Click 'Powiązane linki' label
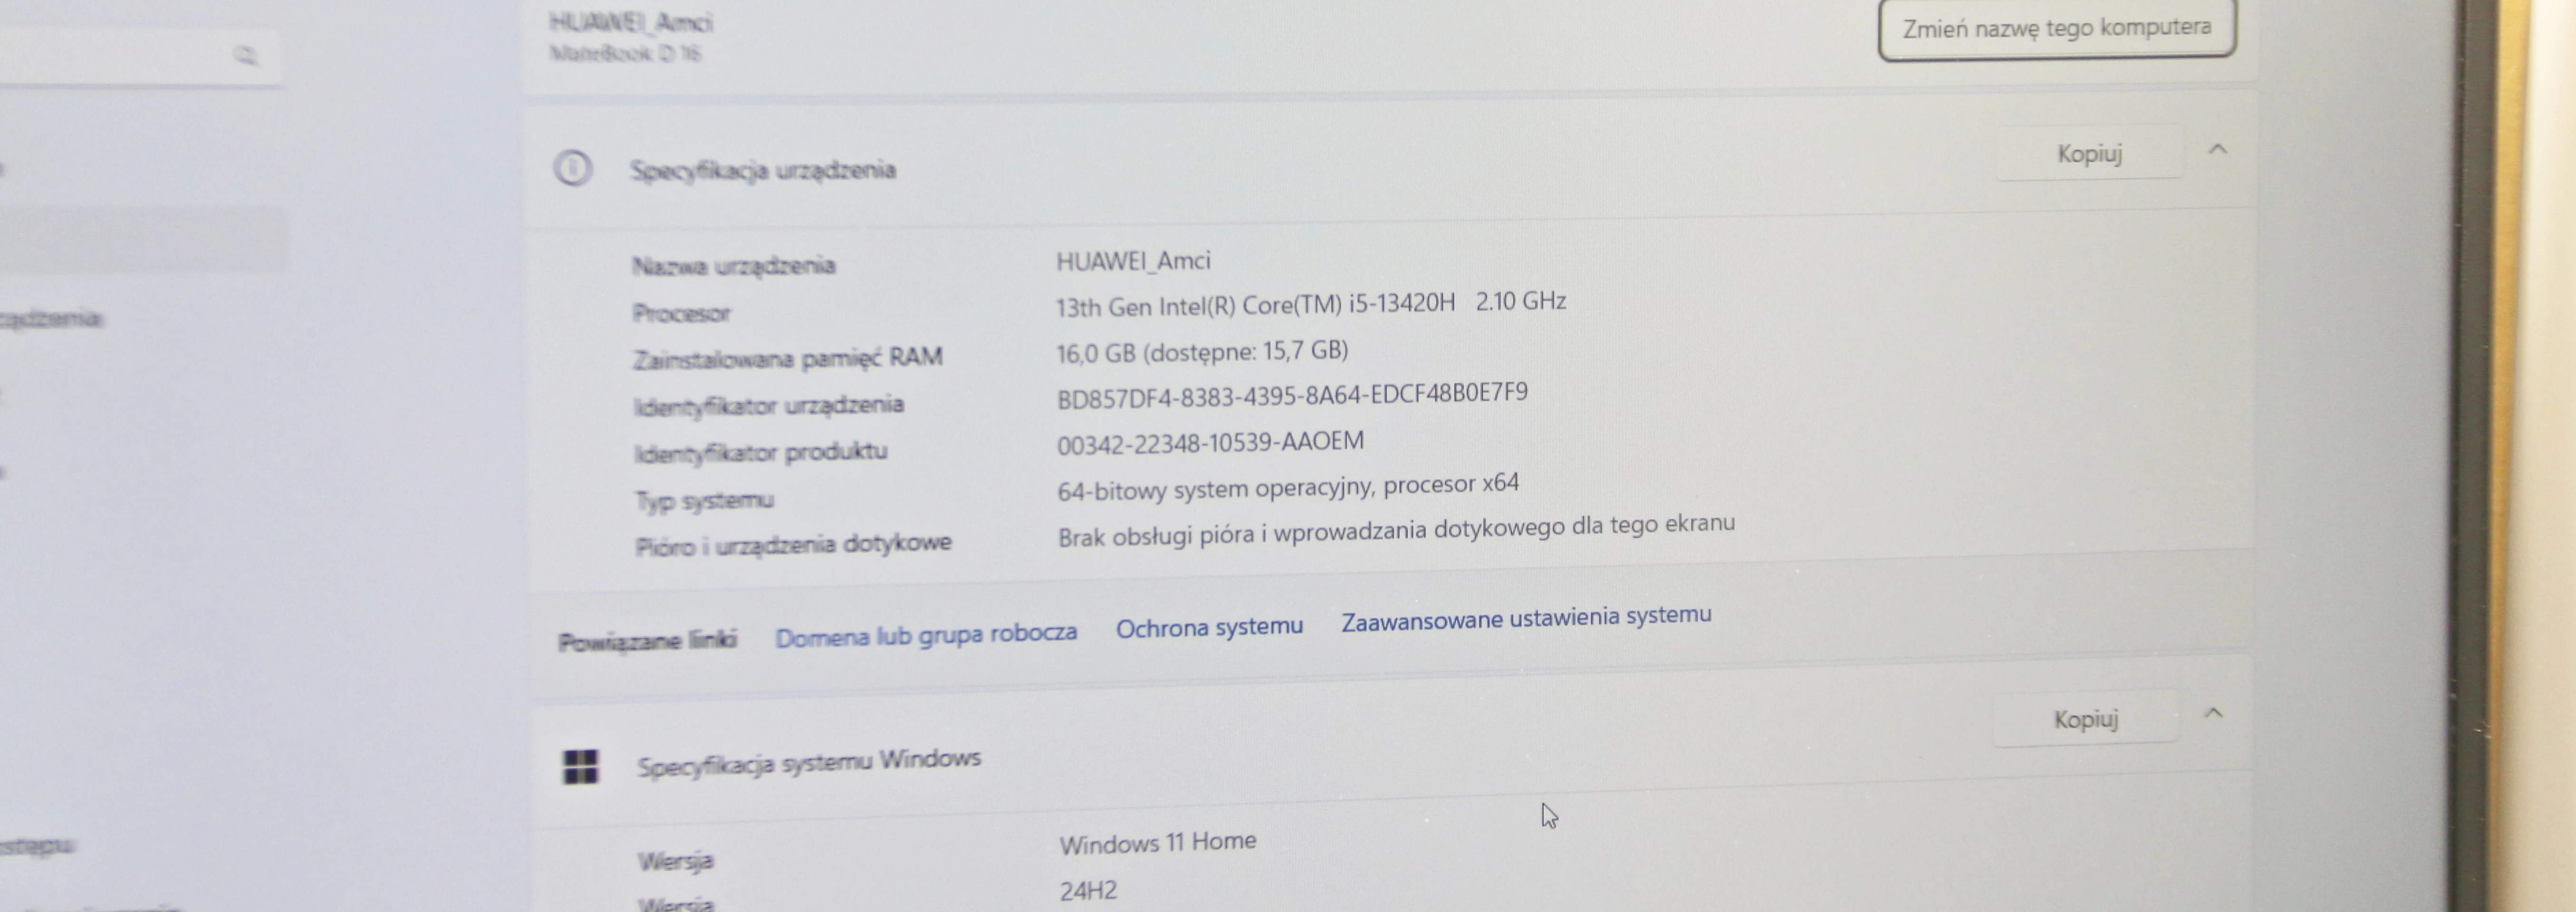Viewport: 2576px width, 912px height. [647, 641]
